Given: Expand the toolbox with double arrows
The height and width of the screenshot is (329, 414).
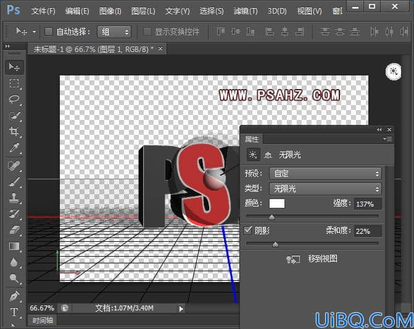Looking at the screenshot, I should (x=7, y=46).
